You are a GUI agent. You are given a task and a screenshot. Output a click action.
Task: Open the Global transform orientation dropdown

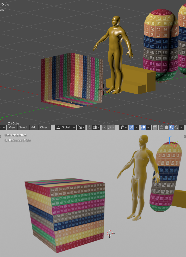click(66, 127)
